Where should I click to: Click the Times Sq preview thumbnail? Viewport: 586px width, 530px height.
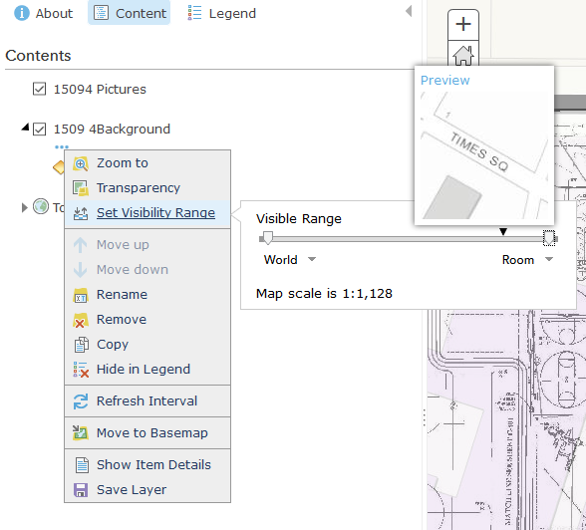[x=484, y=155]
